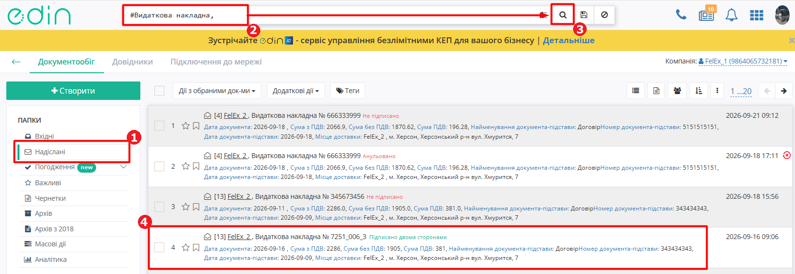795x274 pixels.
Task: Bookmark document № 666333999 Не підписано
Action: [x=196, y=126]
